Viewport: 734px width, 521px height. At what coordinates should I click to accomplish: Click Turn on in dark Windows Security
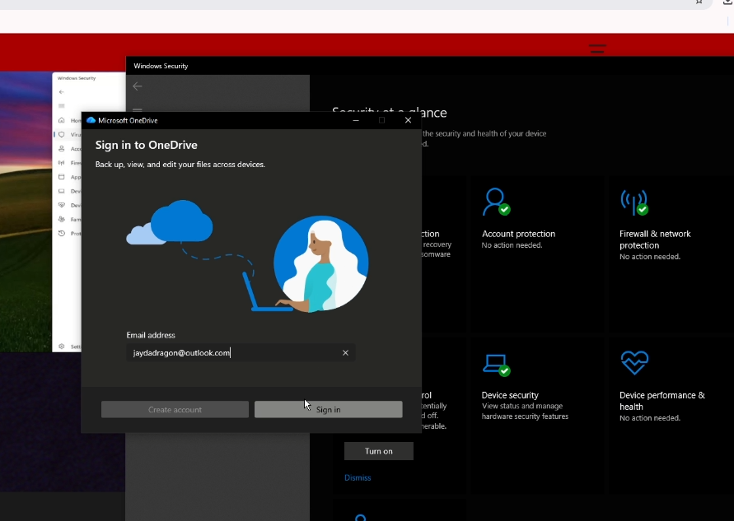pos(379,451)
